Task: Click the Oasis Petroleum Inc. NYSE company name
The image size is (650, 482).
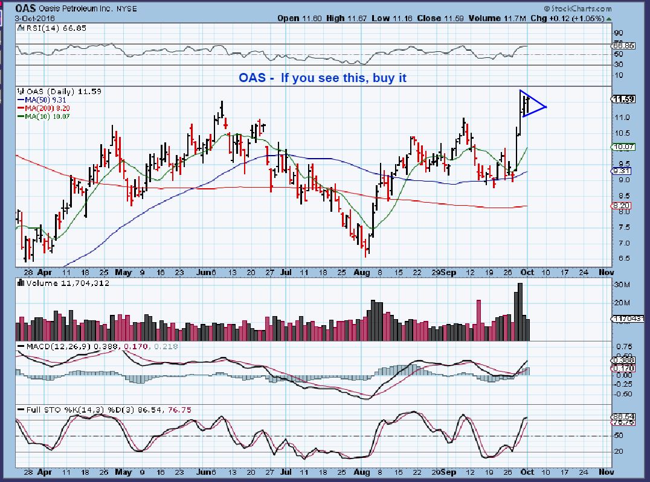Action: click(x=88, y=8)
